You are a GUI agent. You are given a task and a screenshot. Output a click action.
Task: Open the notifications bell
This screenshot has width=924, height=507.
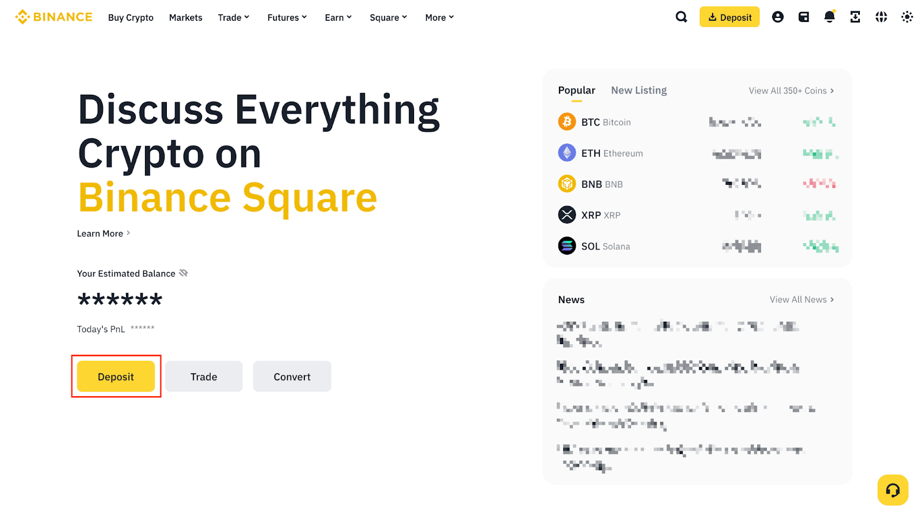tap(829, 17)
